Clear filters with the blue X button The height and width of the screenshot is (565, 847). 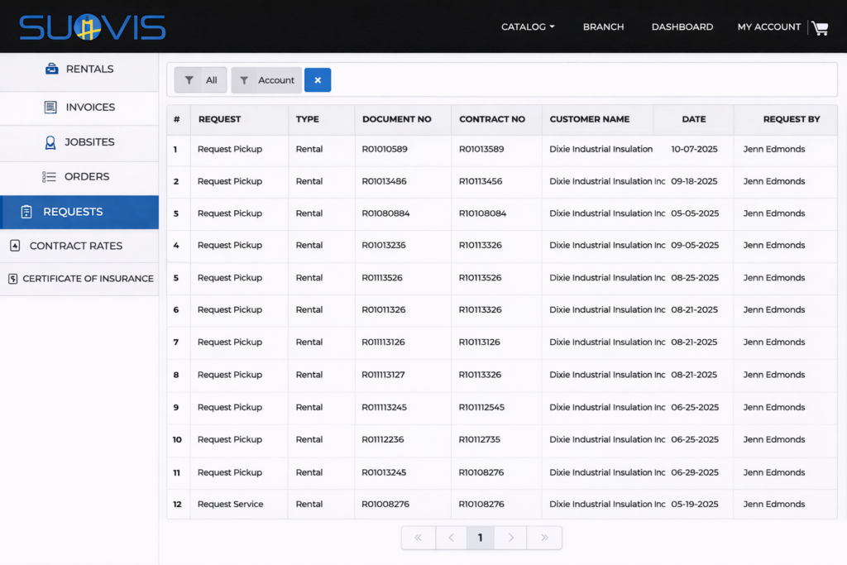tap(318, 80)
